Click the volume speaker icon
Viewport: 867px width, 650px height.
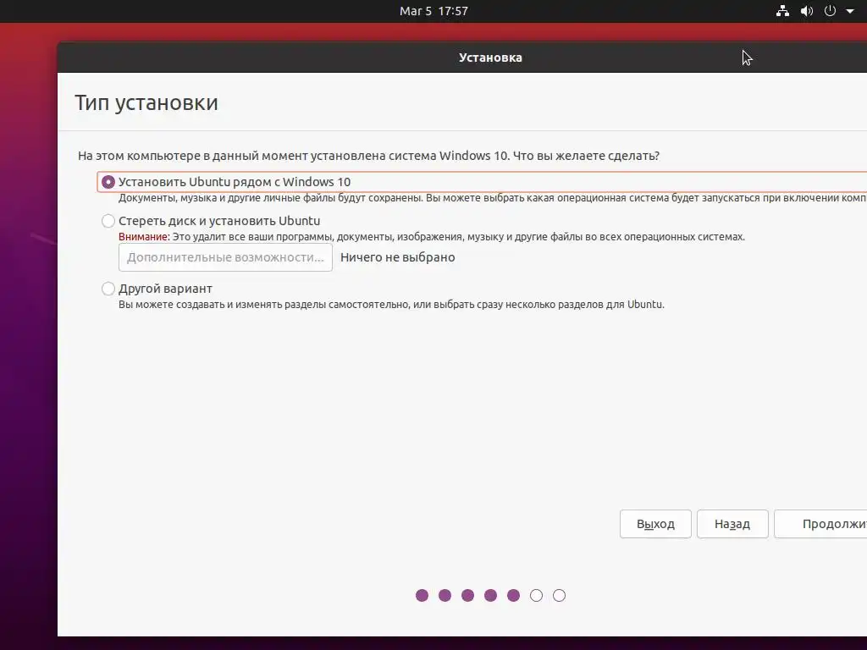[x=807, y=11]
